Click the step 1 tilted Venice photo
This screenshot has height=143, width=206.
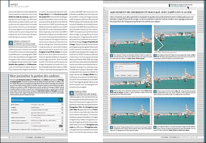[x=131, y=39]
